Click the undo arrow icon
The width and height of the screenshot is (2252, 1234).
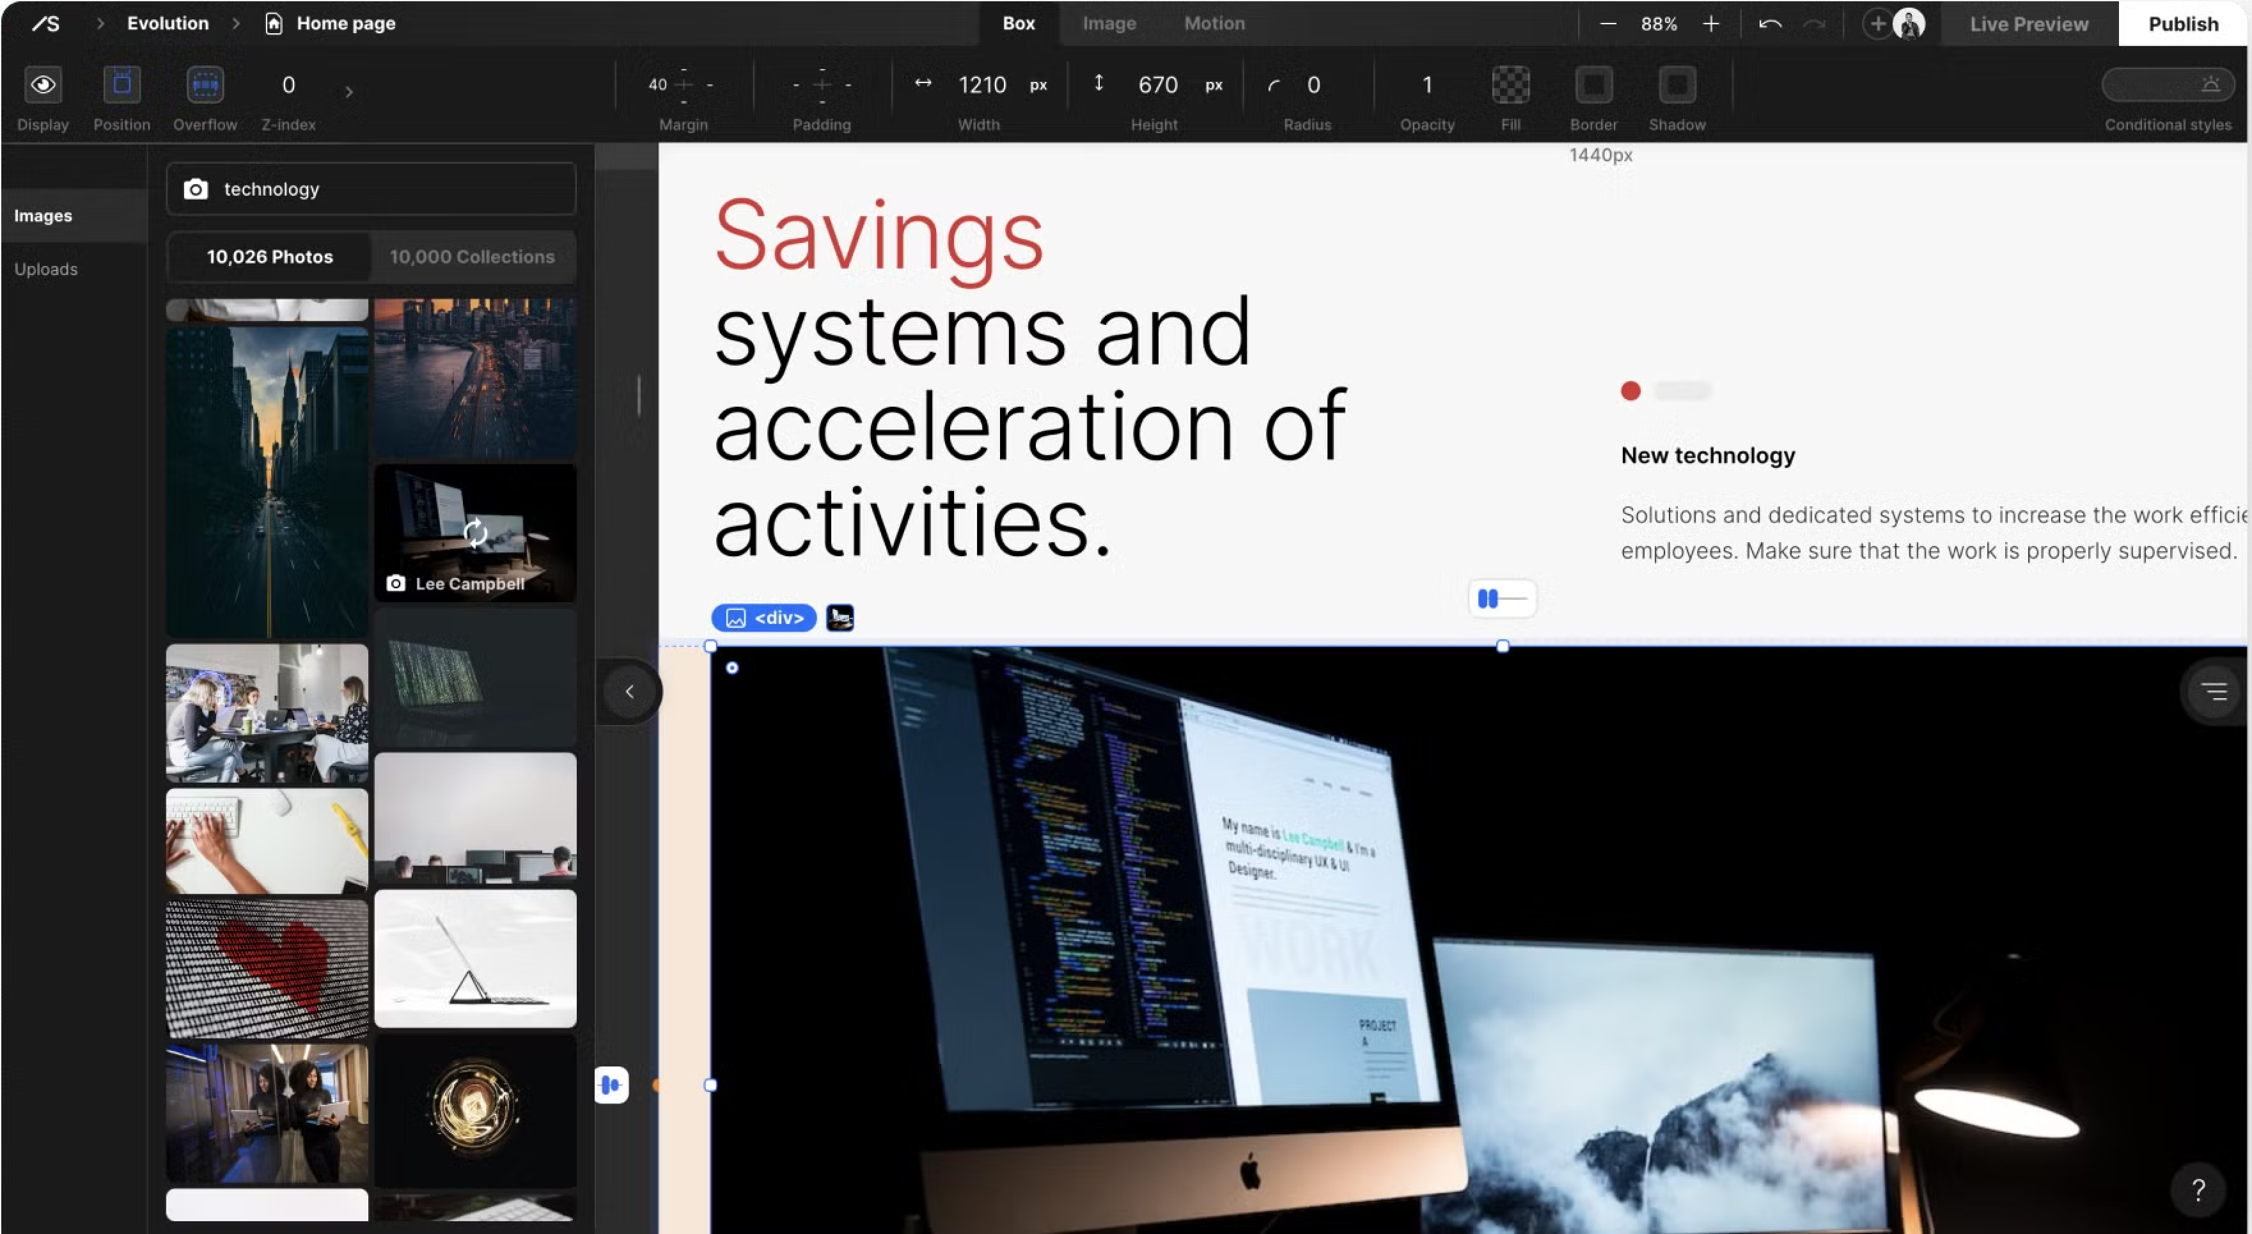[x=1769, y=24]
